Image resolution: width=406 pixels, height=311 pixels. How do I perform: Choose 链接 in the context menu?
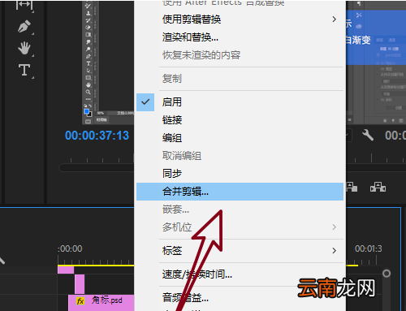pyautogui.click(x=240, y=120)
